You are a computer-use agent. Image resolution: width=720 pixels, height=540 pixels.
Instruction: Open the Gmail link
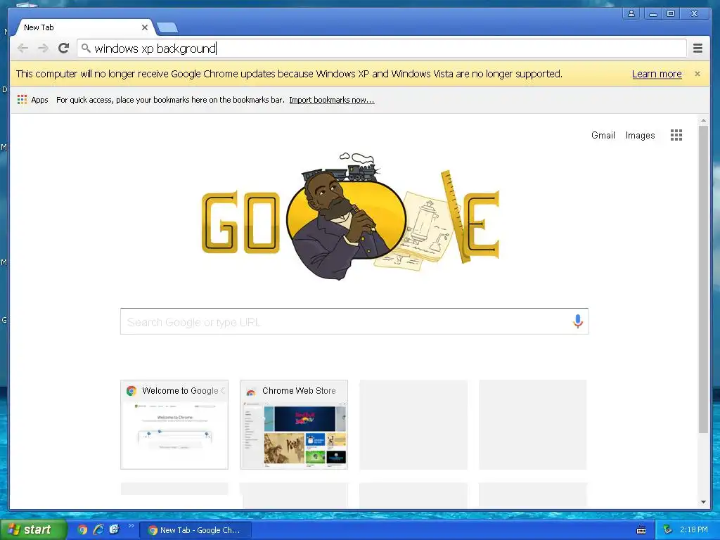tap(603, 135)
